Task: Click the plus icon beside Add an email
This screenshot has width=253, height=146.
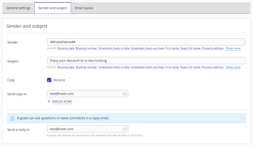Action: (49, 101)
